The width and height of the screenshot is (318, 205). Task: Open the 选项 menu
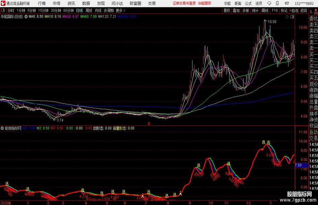click(258, 3)
